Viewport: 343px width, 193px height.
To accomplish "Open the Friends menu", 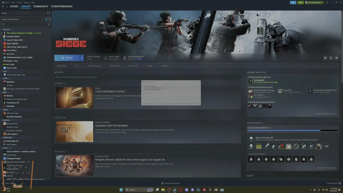I will tap(20, 2).
